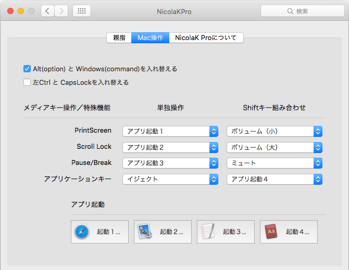Show all preferences with grid icon
349x270 pixels.
pyautogui.click(x=82, y=11)
